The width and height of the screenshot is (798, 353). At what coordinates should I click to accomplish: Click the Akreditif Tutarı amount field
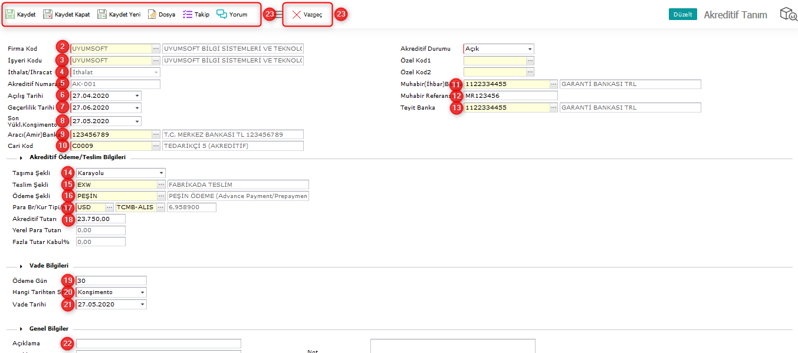tap(100, 219)
